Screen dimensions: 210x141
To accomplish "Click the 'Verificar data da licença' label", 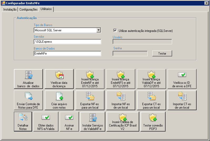I will (59, 84).
